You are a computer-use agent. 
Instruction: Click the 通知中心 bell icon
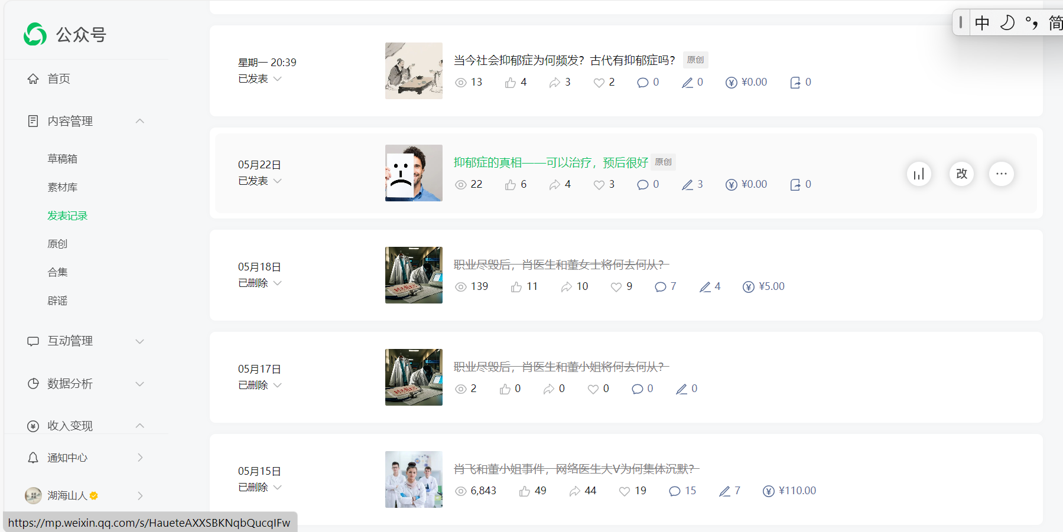coord(33,458)
